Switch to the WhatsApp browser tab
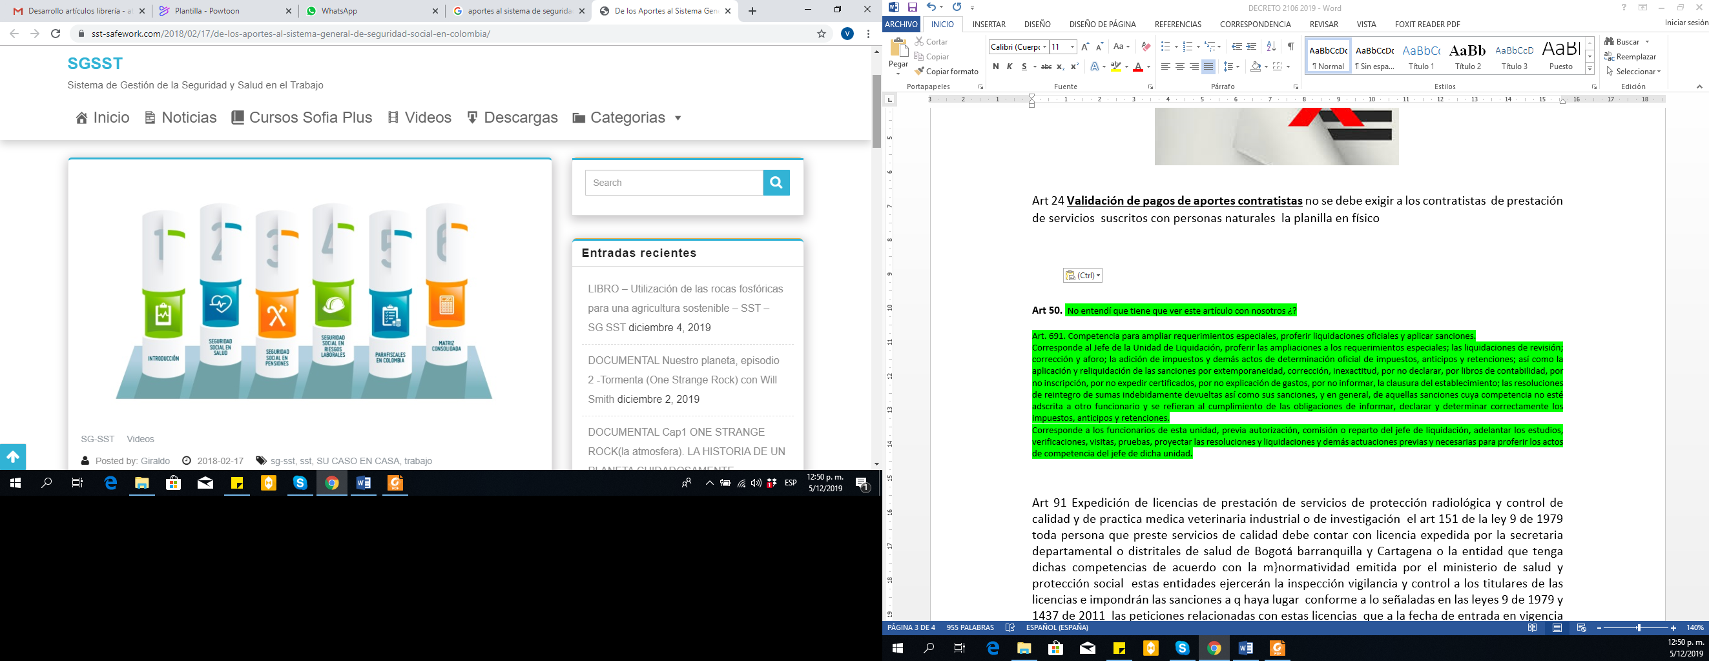This screenshot has height=661, width=1709. pos(371,11)
